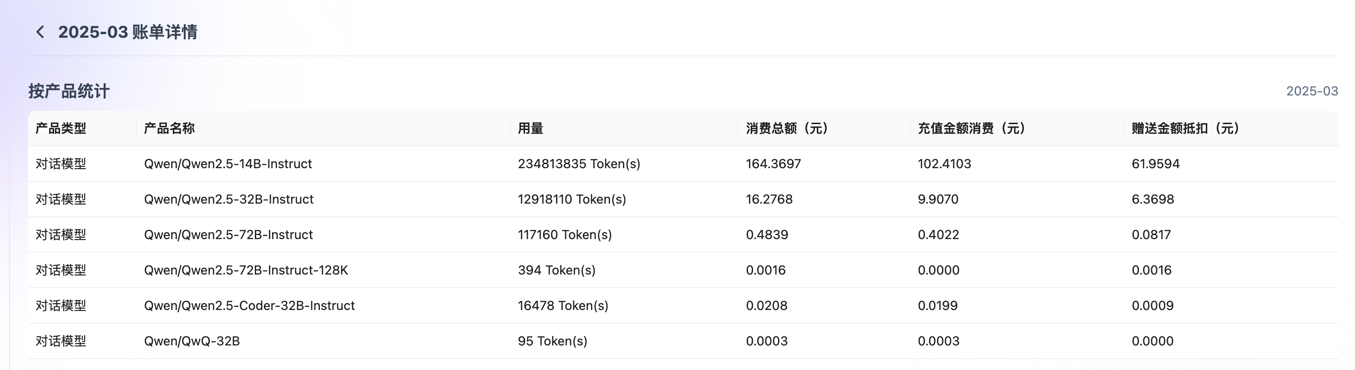Click the 产品类型 column header
Image resolution: width=1355 pixels, height=370 pixels.
[61, 128]
